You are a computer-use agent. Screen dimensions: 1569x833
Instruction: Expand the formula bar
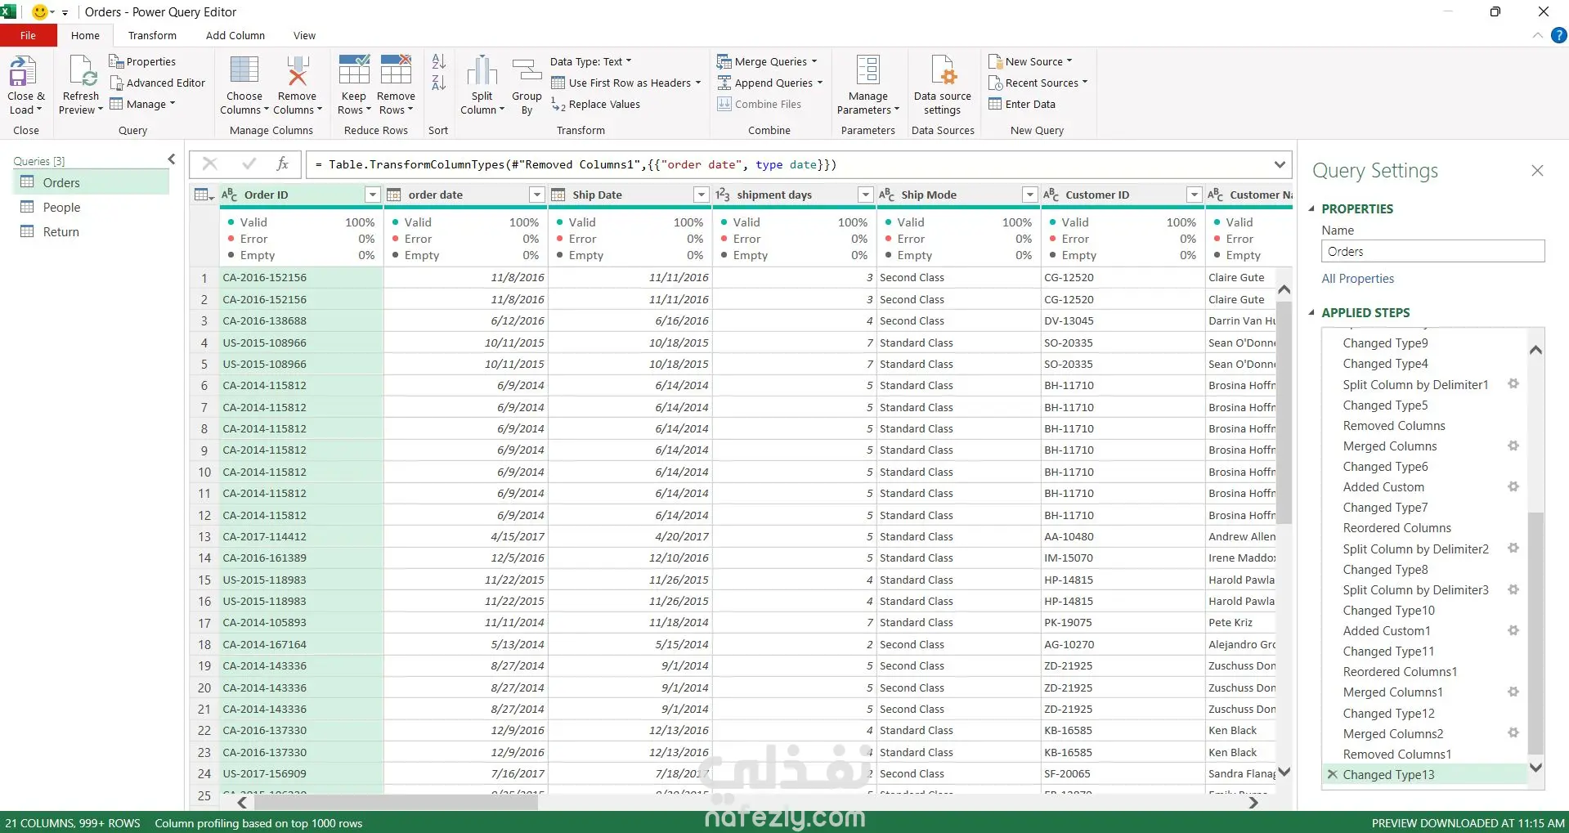point(1280,164)
